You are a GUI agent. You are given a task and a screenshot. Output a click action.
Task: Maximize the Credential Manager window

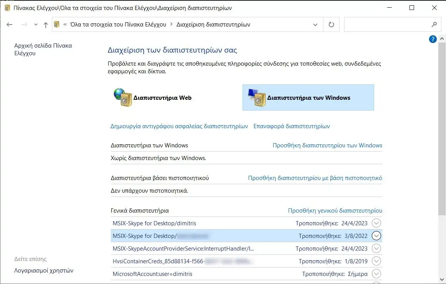411,8
